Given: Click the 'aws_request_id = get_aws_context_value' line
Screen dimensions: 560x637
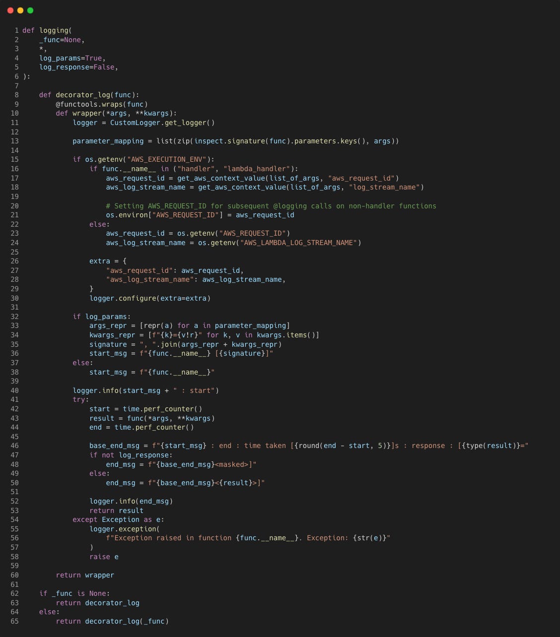Looking at the screenshot, I should [x=252, y=178].
